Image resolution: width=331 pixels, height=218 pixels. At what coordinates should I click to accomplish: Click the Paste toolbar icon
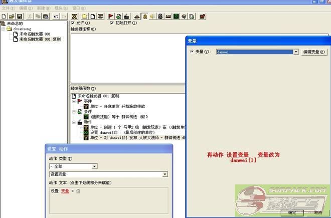click(46, 17)
